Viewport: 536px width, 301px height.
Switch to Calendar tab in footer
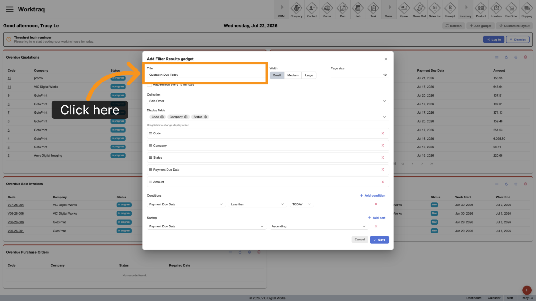(494, 298)
